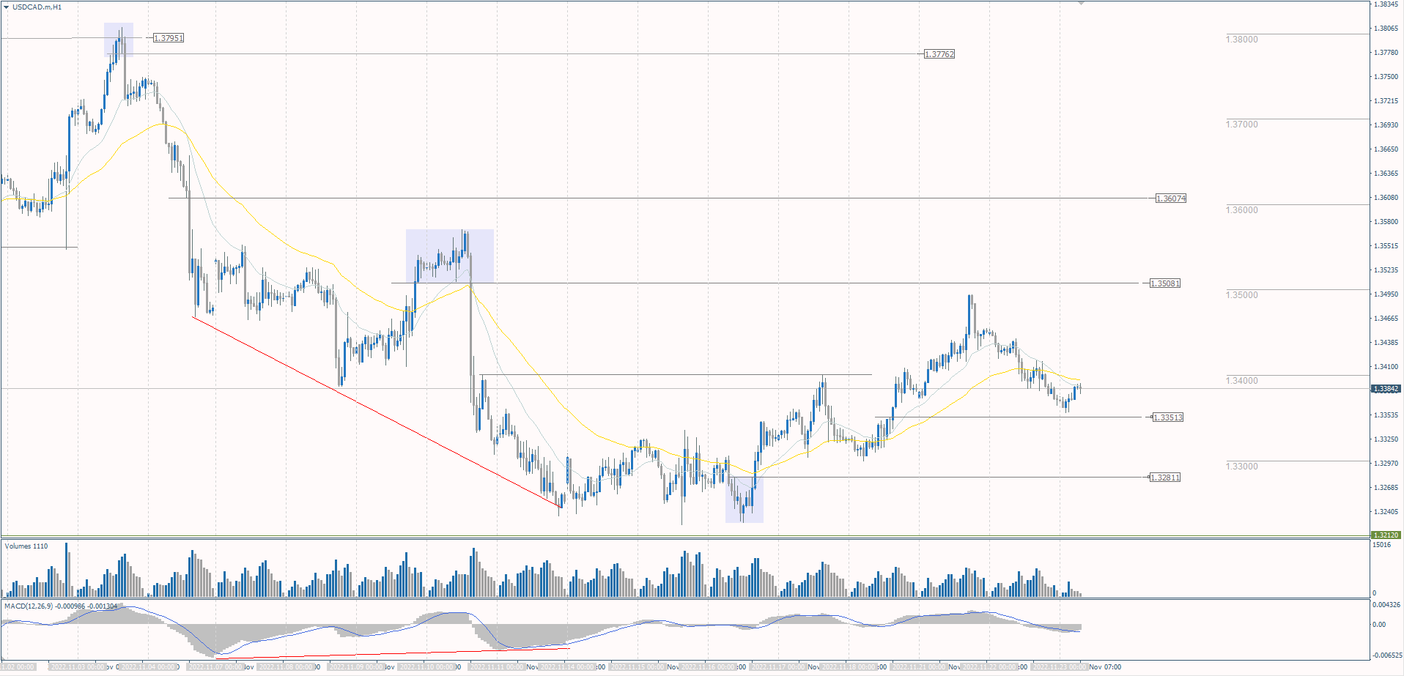This screenshot has width=1404, height=676.
Task: Click the 15016 volume scale value
Action: (x=1381, y=545)
